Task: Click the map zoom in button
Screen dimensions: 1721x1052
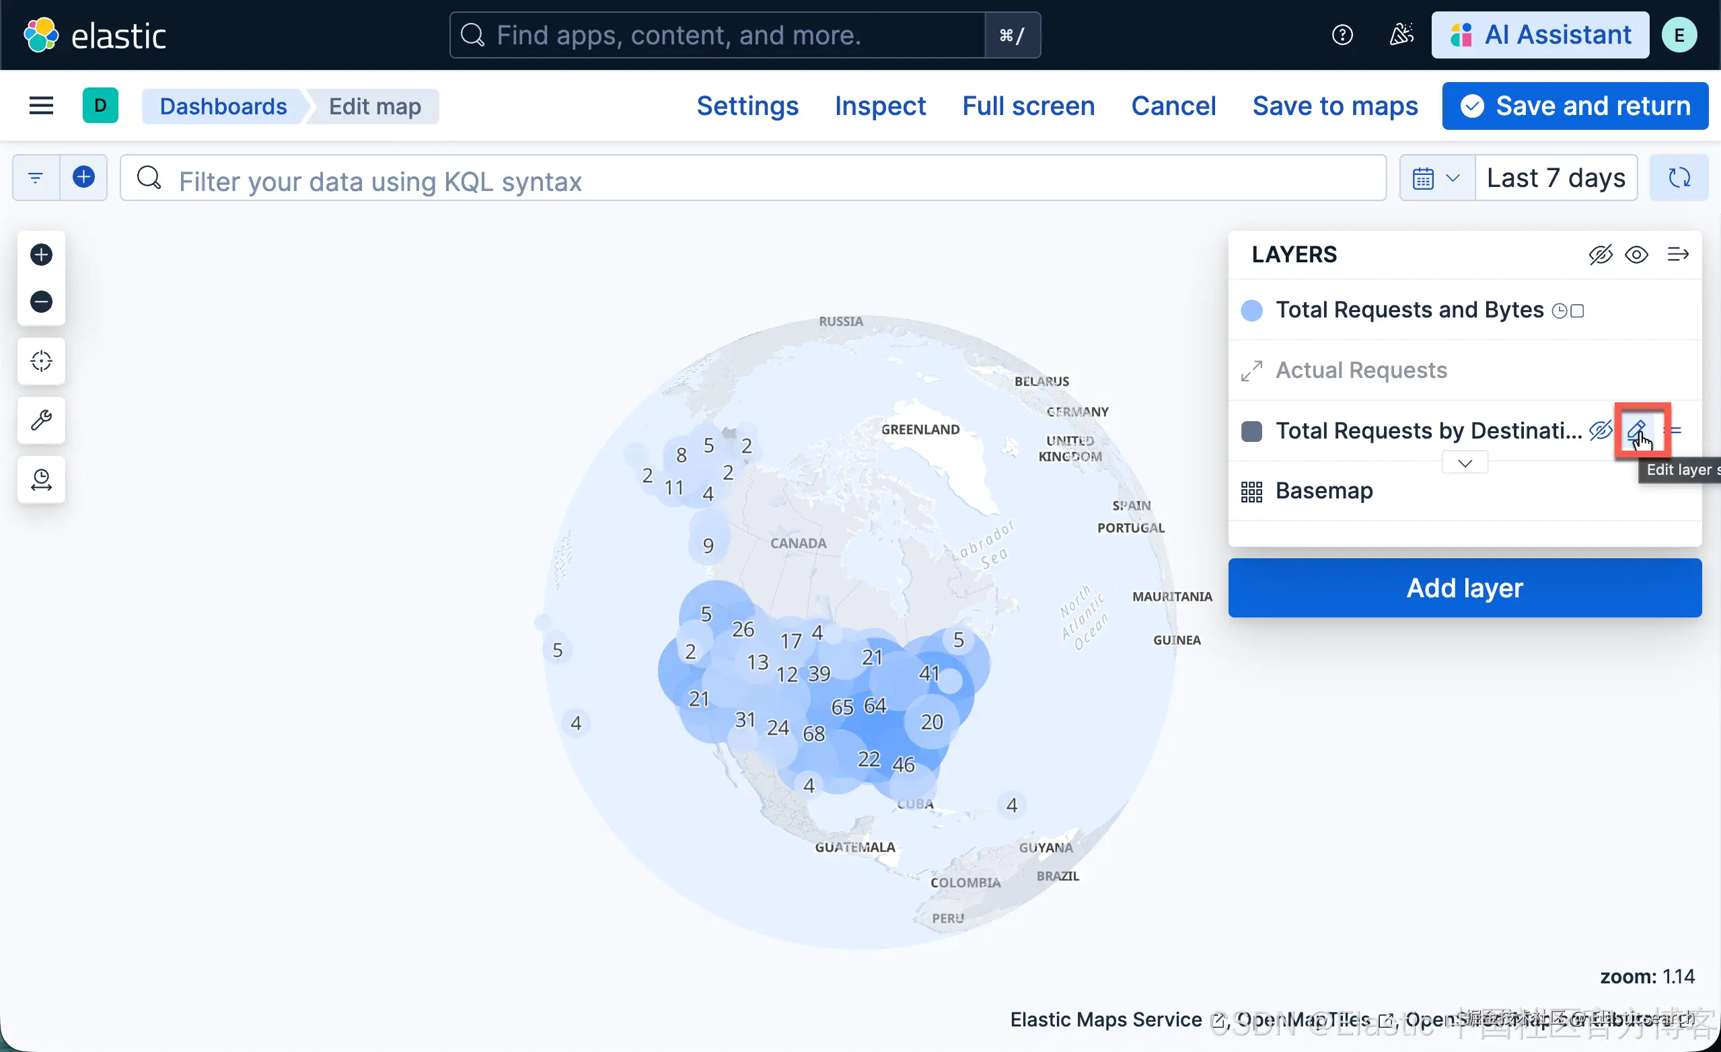Action: coord(41,255)
